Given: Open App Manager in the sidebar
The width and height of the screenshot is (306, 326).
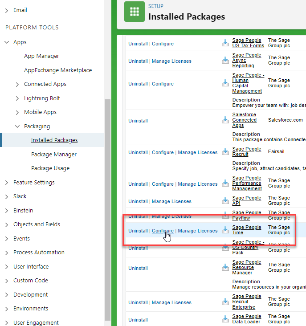Looking at the screenshot, I should (41, 56).
